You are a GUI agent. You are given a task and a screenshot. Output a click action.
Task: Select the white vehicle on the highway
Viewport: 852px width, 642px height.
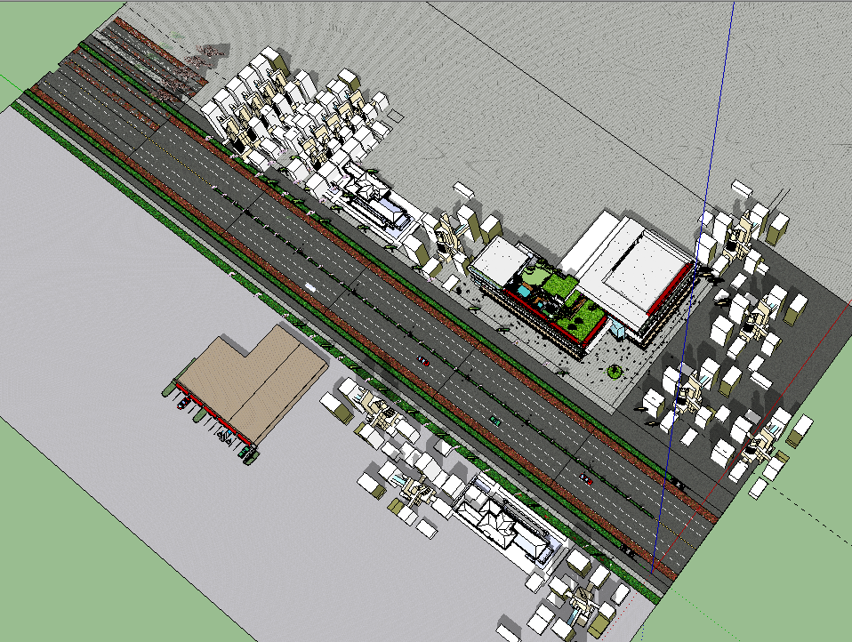pyautogui.click(x=310, y=286)
